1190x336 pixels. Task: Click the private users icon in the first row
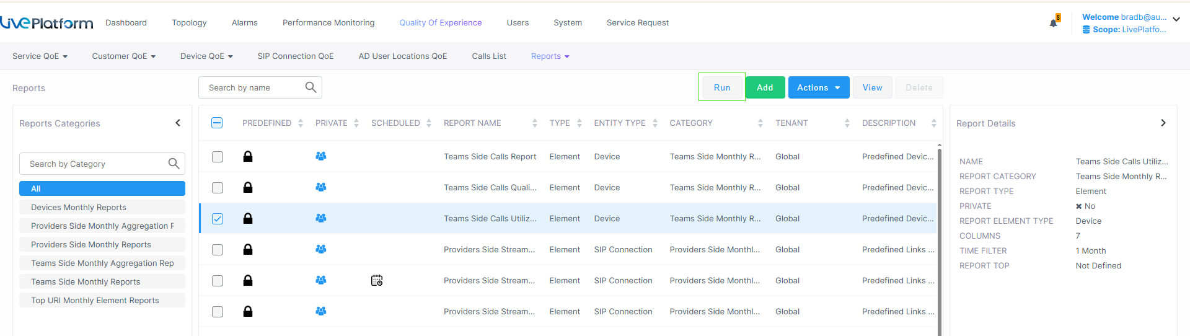(321, 157)
